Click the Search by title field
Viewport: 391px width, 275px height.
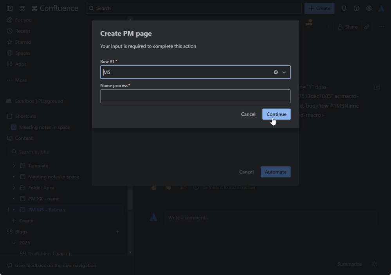point(50,152)
